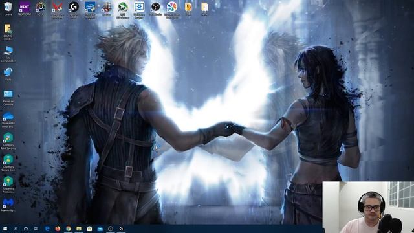
Task: Click the Logitech G icon on taskbar
Action: pyautogui.click(x=121, y=228)
